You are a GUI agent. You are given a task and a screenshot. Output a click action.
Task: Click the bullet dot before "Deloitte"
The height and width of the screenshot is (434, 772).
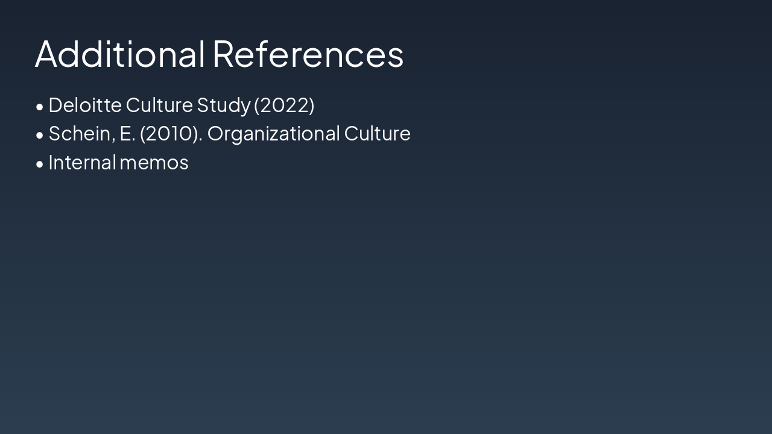click(x=40, y=107)
